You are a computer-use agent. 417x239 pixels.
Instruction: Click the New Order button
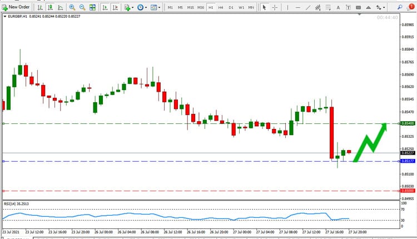16,7
